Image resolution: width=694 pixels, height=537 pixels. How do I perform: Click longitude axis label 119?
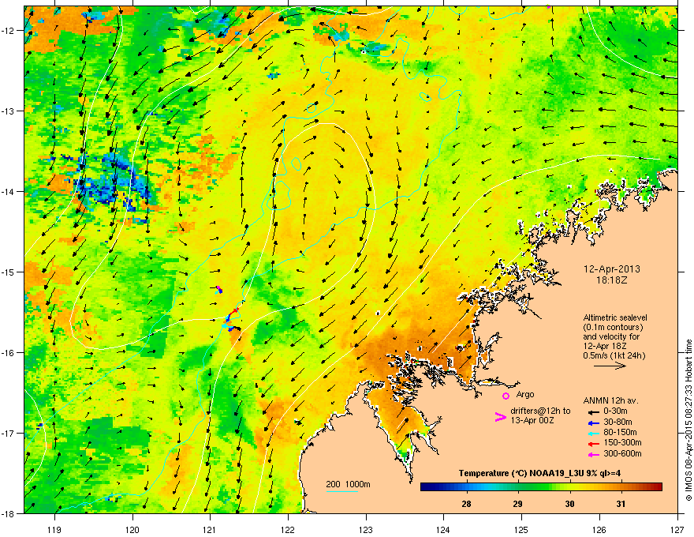click(x=54, y=529)
